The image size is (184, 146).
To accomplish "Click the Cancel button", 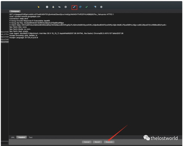I will [87, 142].
